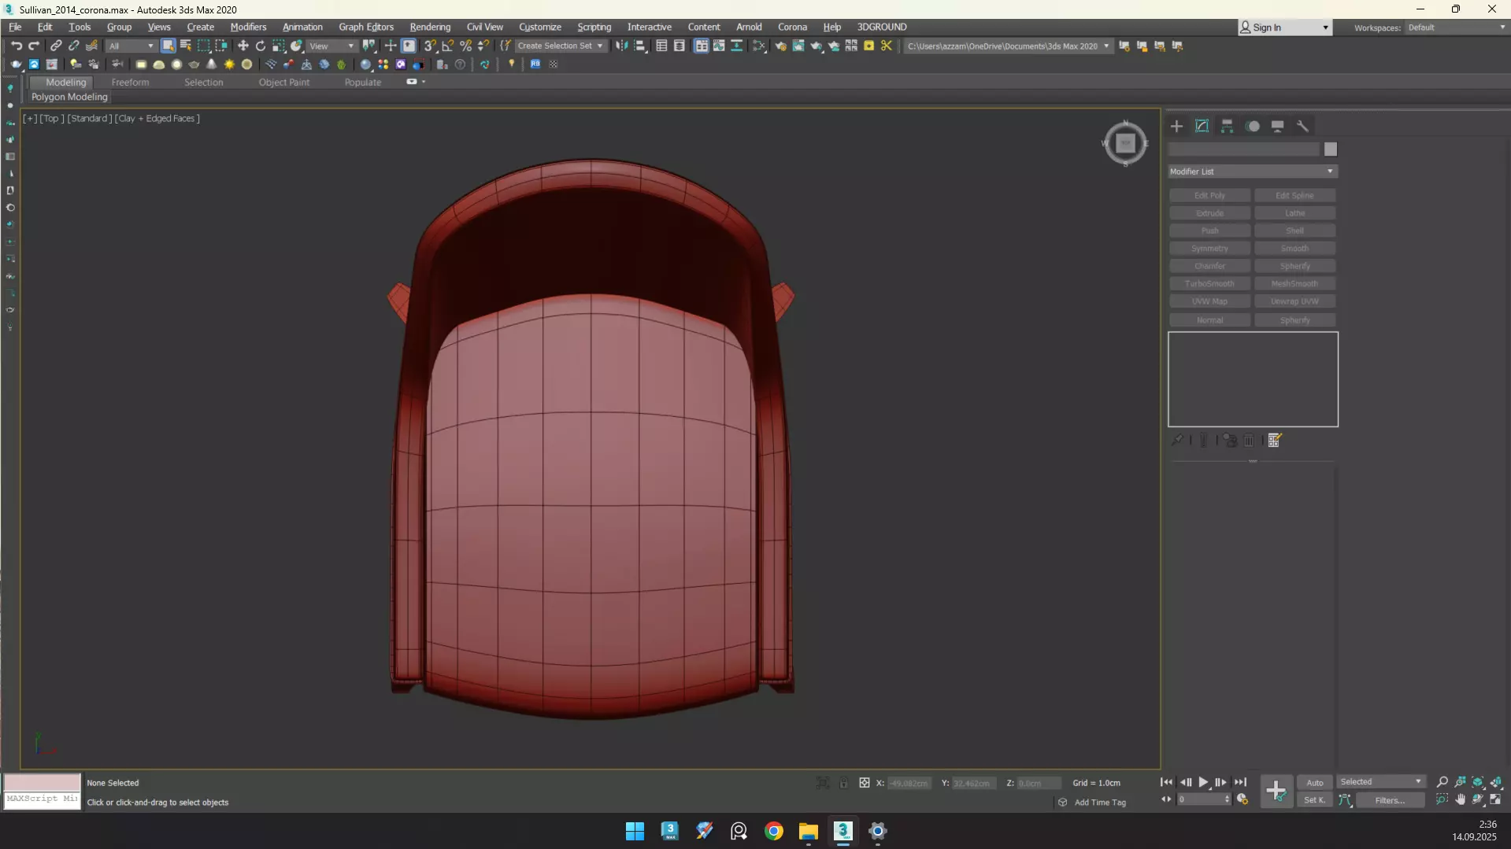The image size is (1511, 849).
Task: Click the Redo arrow icon
Action: (34, 46)
